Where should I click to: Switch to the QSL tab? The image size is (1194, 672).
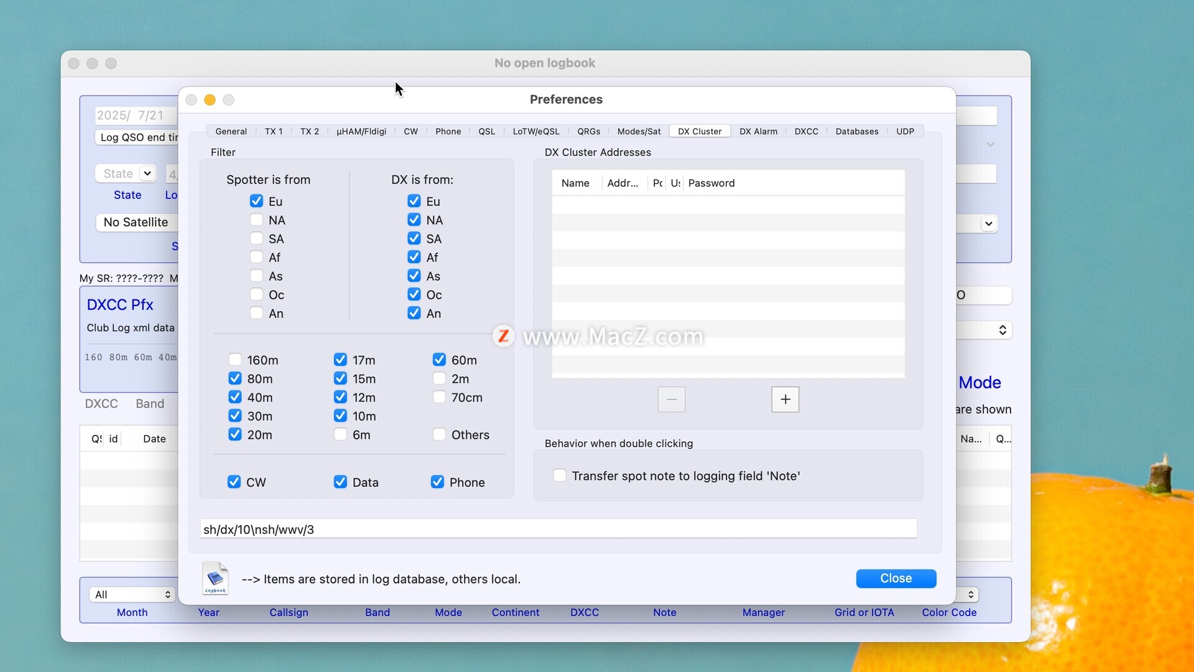coord(486,131)
